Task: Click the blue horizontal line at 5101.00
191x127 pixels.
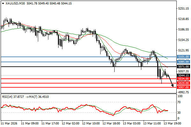Action: click(64, 57)
